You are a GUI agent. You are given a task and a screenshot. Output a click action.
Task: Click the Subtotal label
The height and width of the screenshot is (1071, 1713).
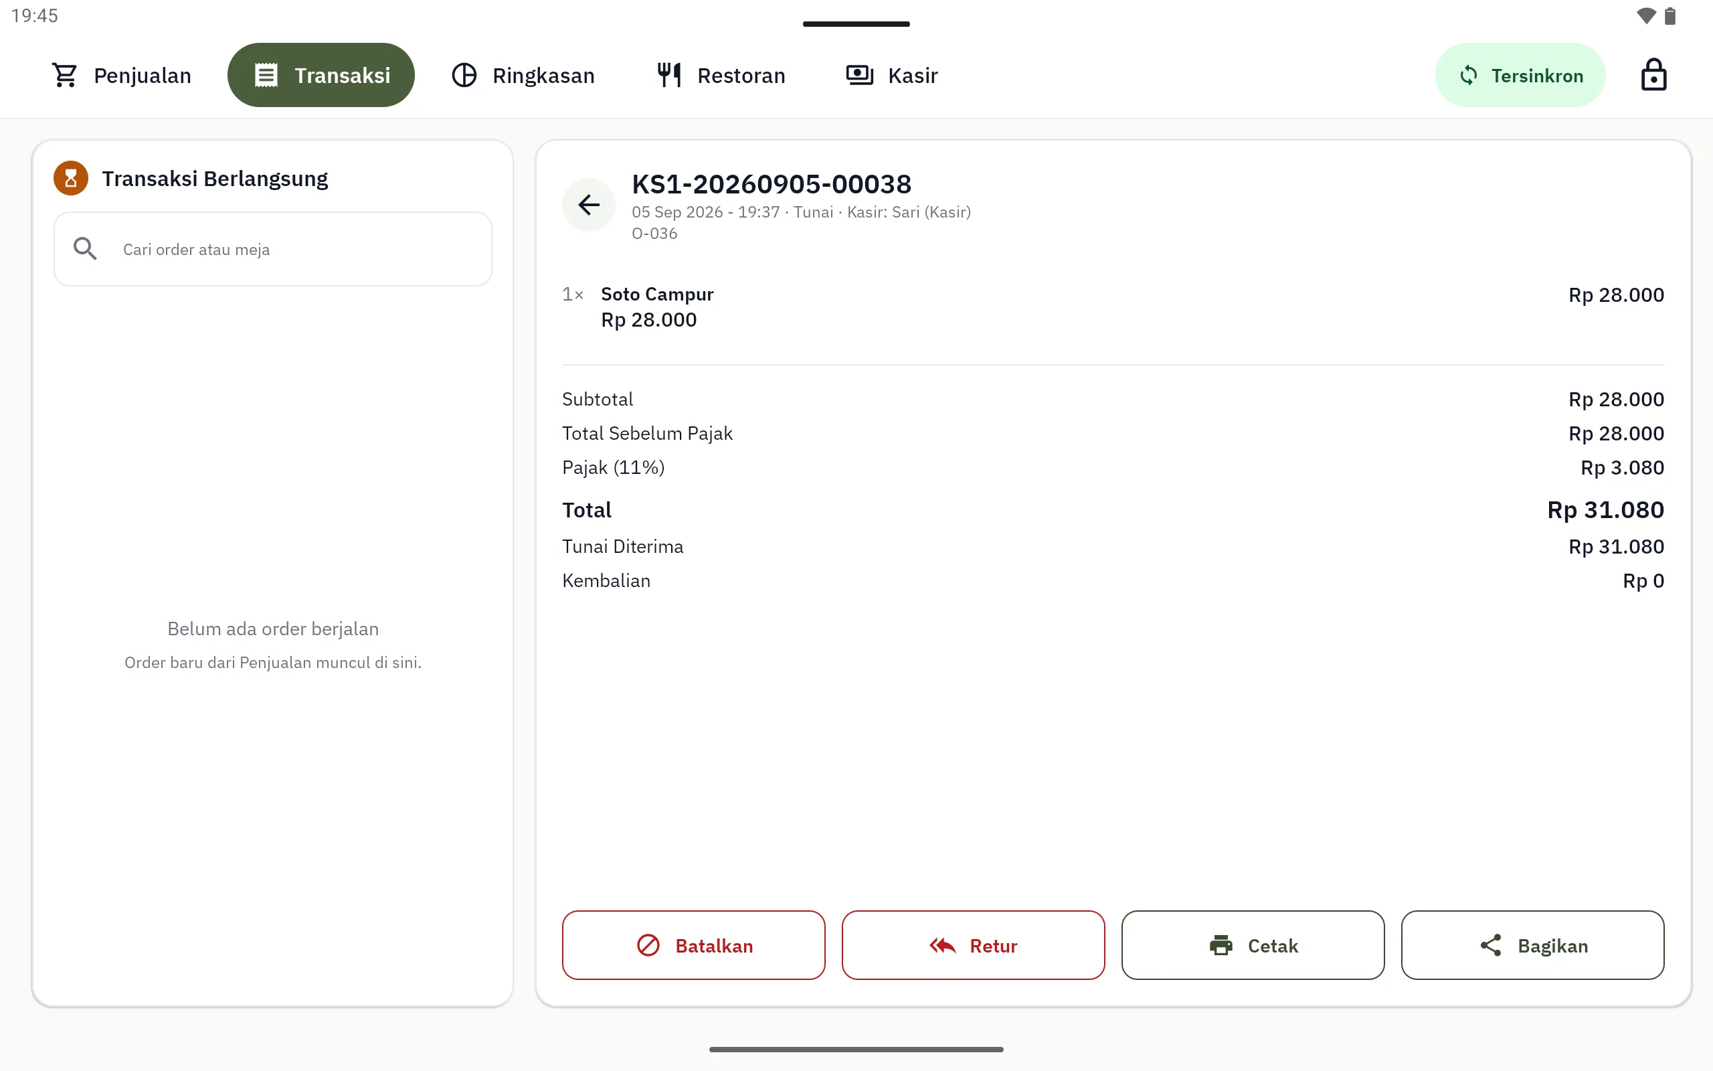point(598,400)
